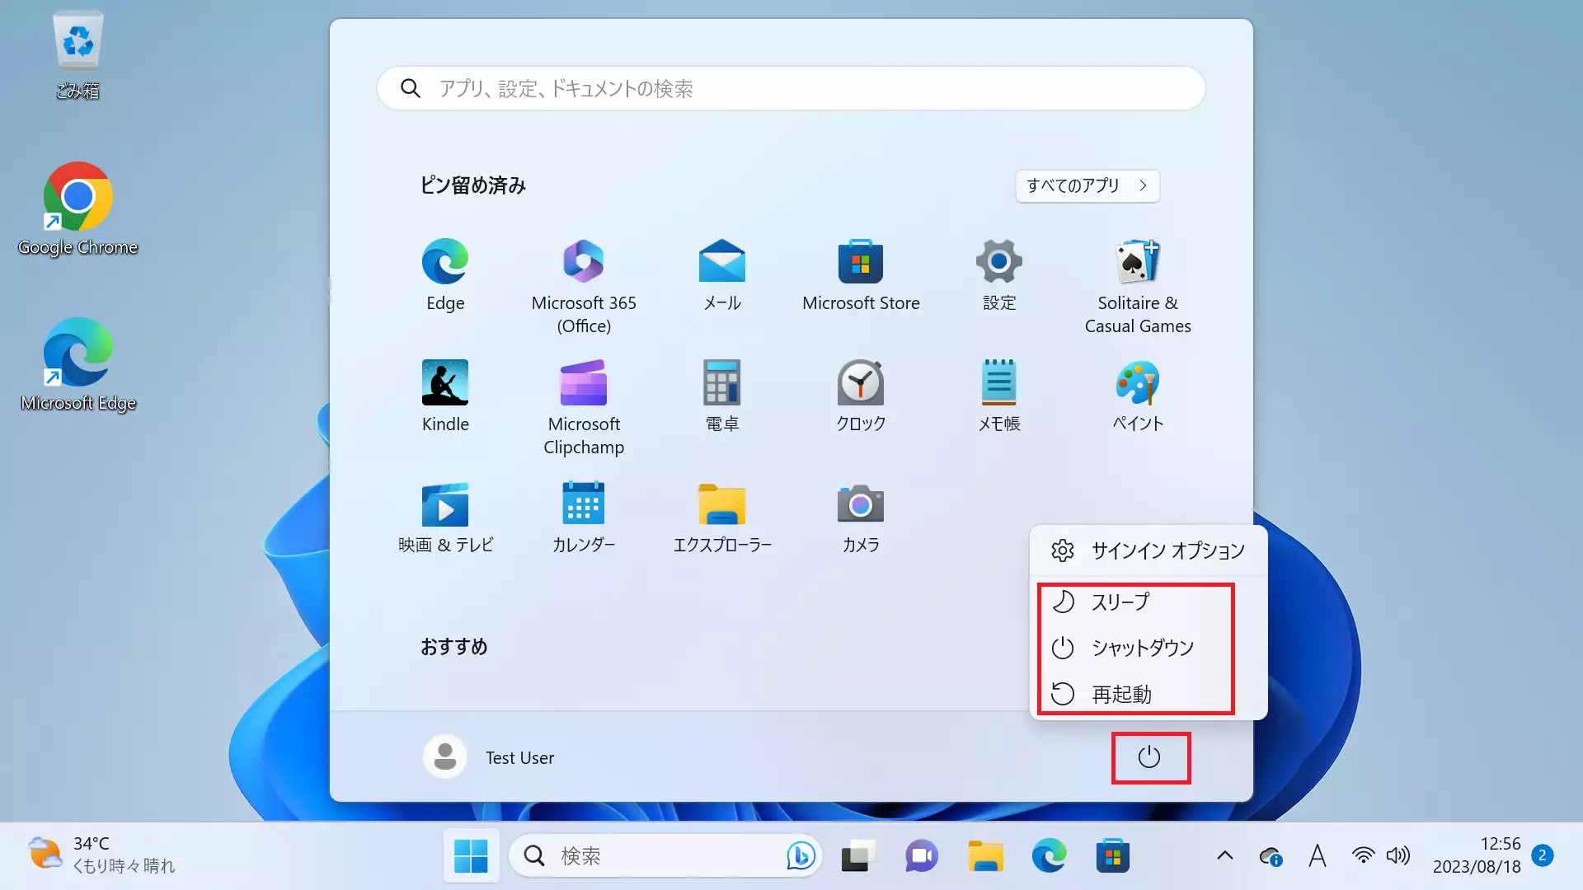Open the OneDrive tray icon
Screen dimensions: 1583x890
coord(1271,856)
